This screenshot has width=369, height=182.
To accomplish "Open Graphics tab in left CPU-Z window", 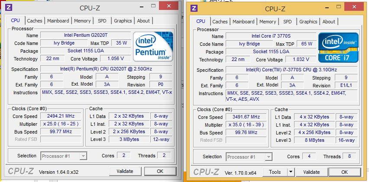I will pos(123,21).
